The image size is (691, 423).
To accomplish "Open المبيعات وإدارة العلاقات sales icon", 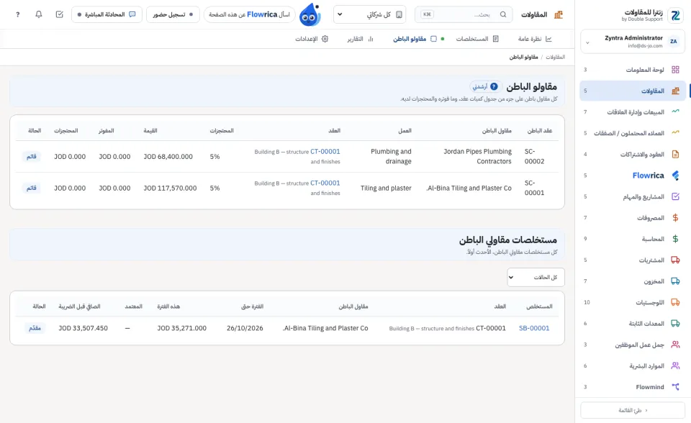I will (675, 112).
